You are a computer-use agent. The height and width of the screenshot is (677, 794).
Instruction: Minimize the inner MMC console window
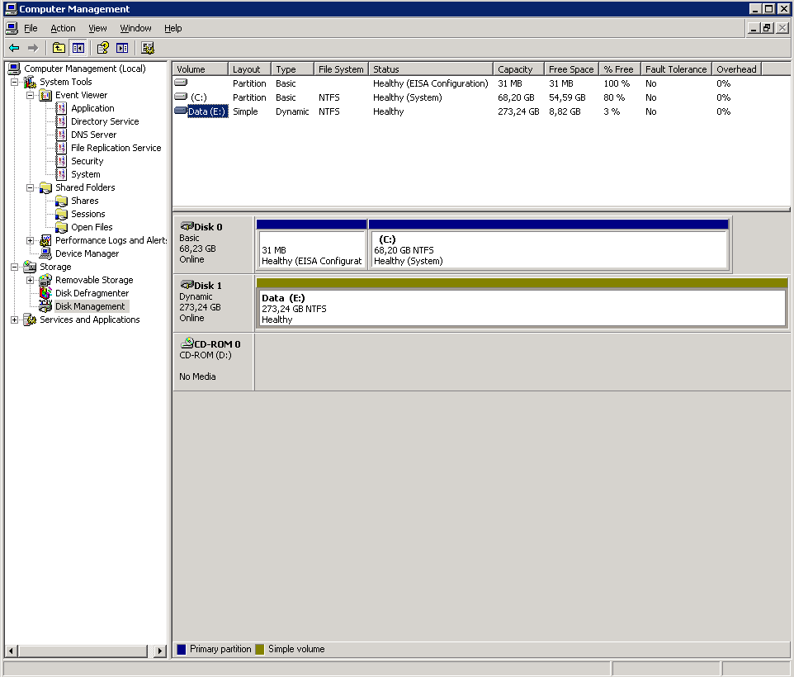(x=754, y=28)
